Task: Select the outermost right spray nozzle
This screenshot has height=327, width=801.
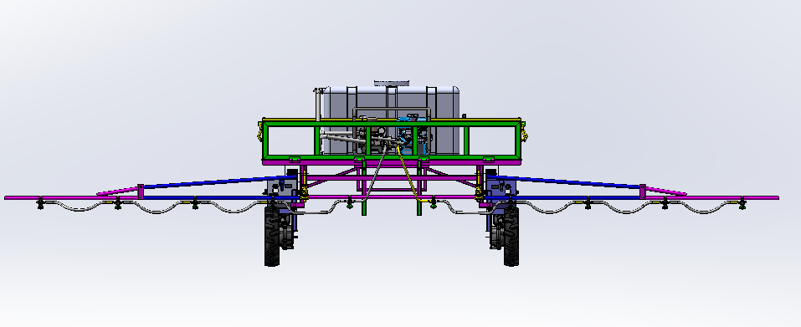Action: [x=742, y=204]
